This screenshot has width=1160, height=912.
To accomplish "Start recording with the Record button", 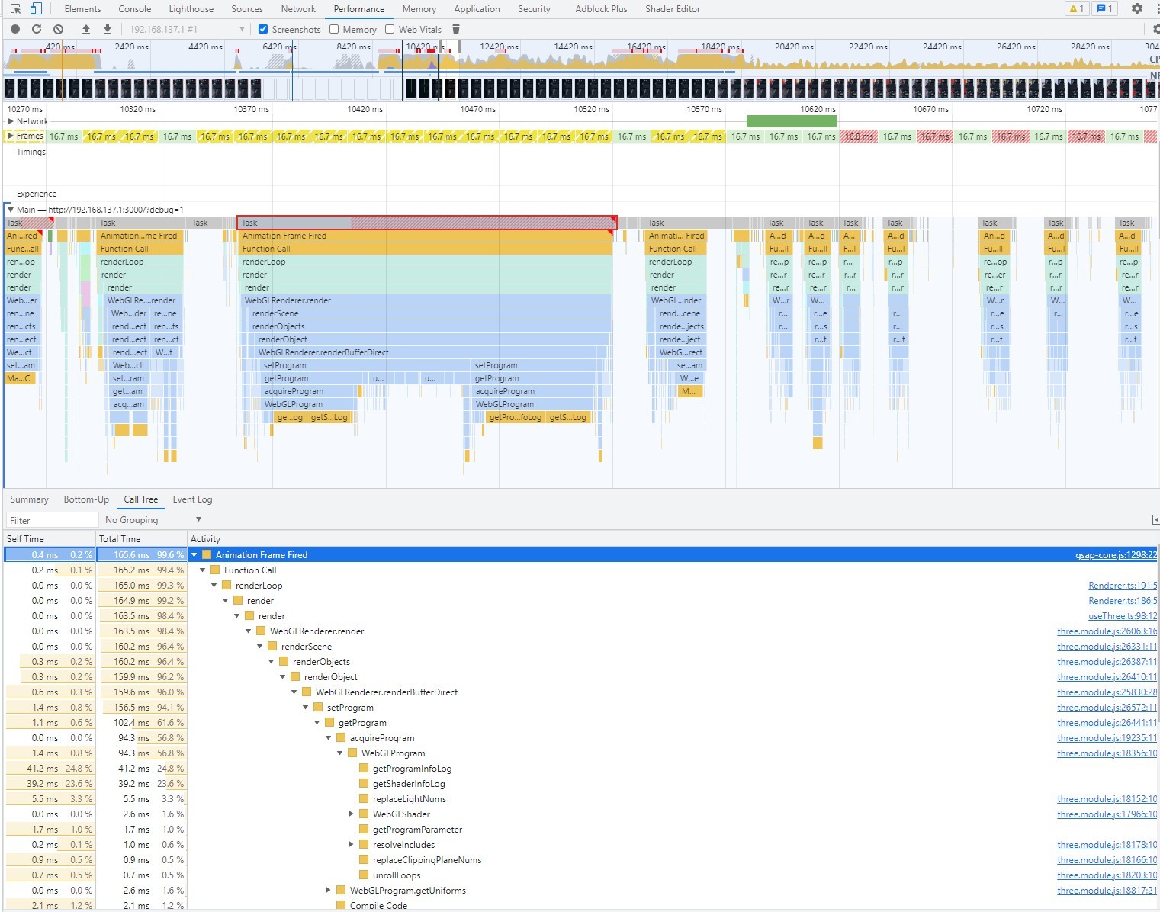I will coord(15,29).
